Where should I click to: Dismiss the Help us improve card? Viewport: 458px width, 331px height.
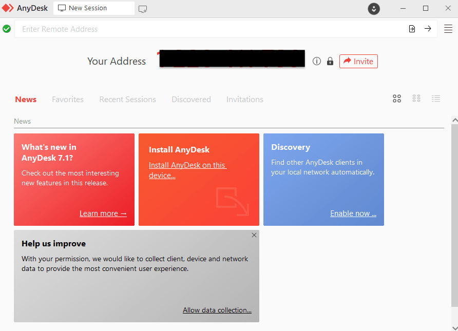coord(254,235)
